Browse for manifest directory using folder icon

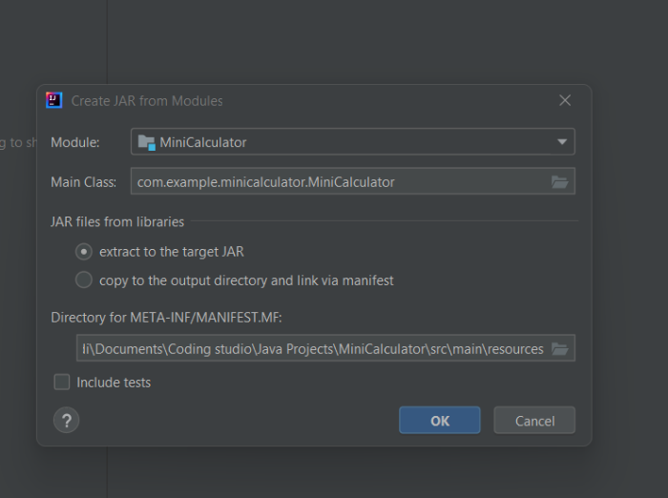pyautogui.click(x=560, y=349)
